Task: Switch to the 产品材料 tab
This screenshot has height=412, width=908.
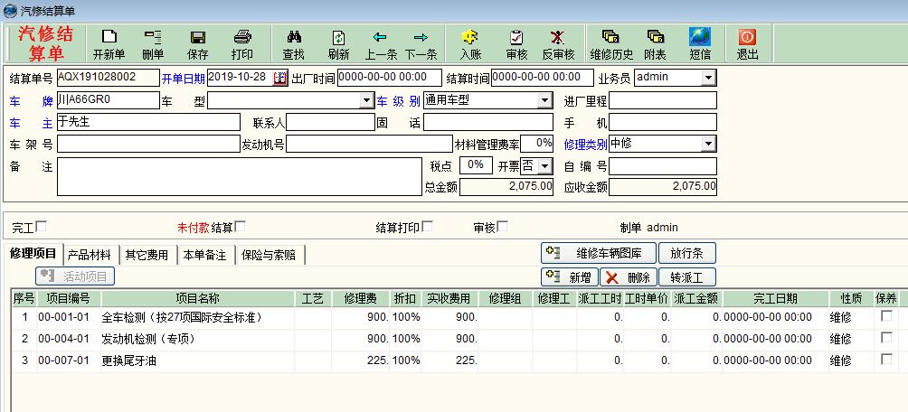Action: tap(90, 256)
